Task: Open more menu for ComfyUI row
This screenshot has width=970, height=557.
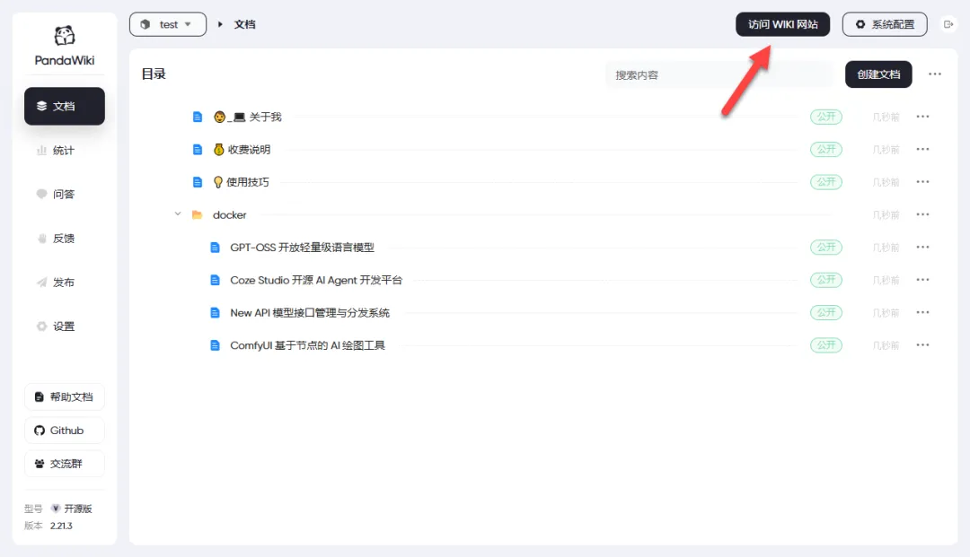Action: coord(922,346)
